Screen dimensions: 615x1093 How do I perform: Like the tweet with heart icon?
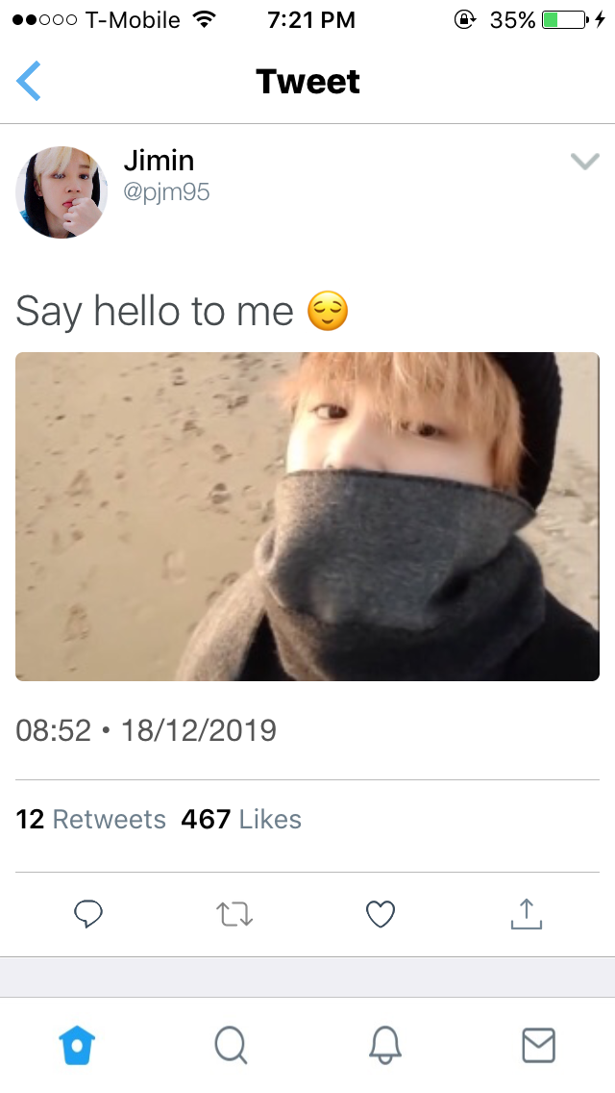[381, 913]
